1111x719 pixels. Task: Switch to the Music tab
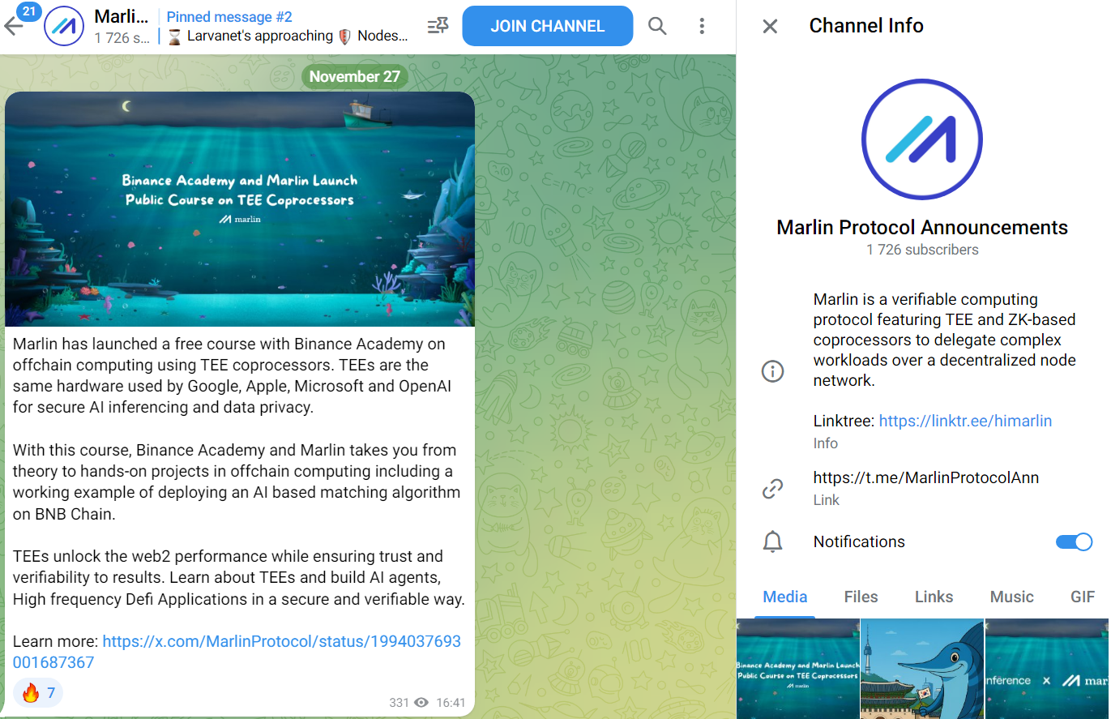click(1011, 597)
